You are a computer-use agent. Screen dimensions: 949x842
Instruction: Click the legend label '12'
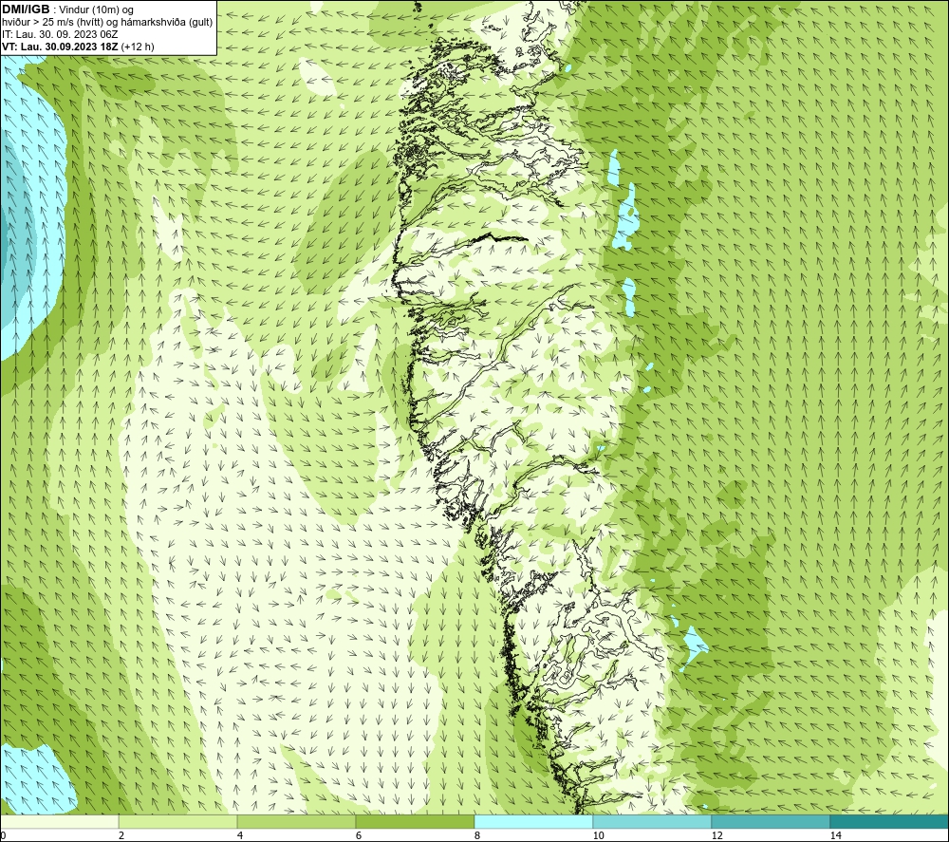(x=716, y=835)
